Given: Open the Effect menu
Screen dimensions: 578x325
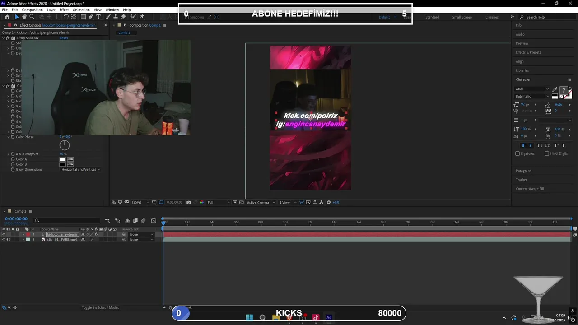Looking at the screenshot, I should pos(64,9).
